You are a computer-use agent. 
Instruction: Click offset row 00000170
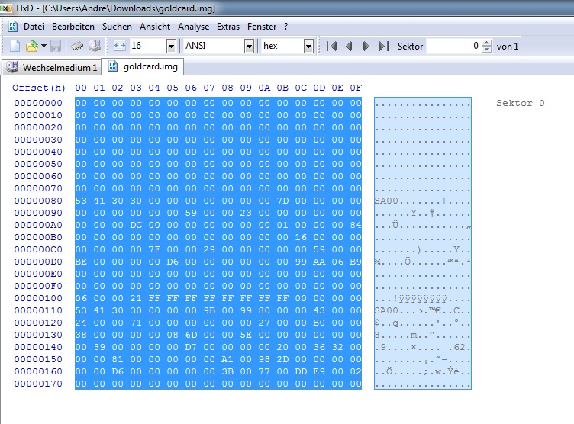[x=38, y=384]
